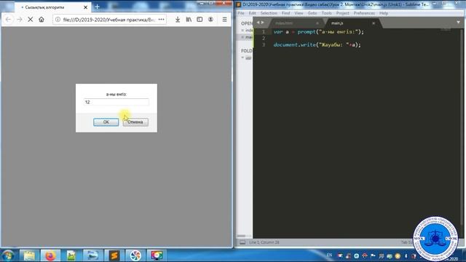Screen dimensions: 466x262
Task: Open the Firefox downloads panel
Action: point(178,20)
